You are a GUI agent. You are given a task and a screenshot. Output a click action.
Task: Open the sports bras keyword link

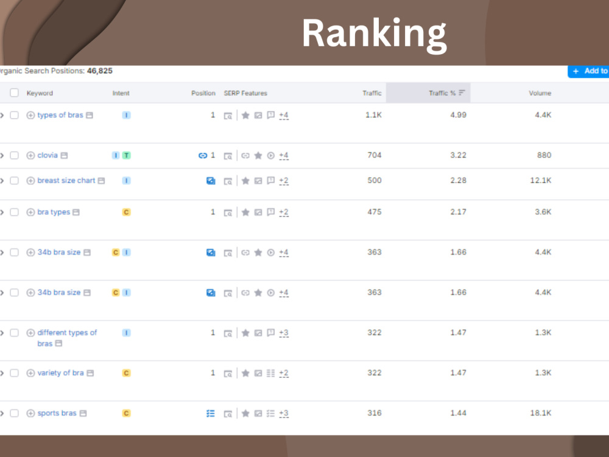pos(57,413)
